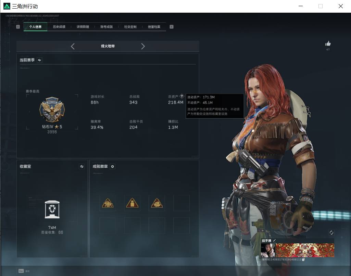Click the rotate character model icon
The width and height of the screenshot is (351, 276).
click(331, 232)
